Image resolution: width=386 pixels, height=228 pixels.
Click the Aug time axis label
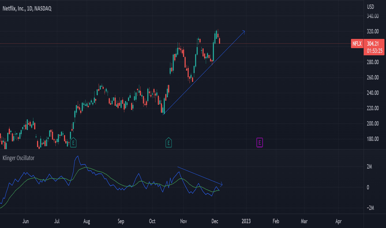click(87, 221)
